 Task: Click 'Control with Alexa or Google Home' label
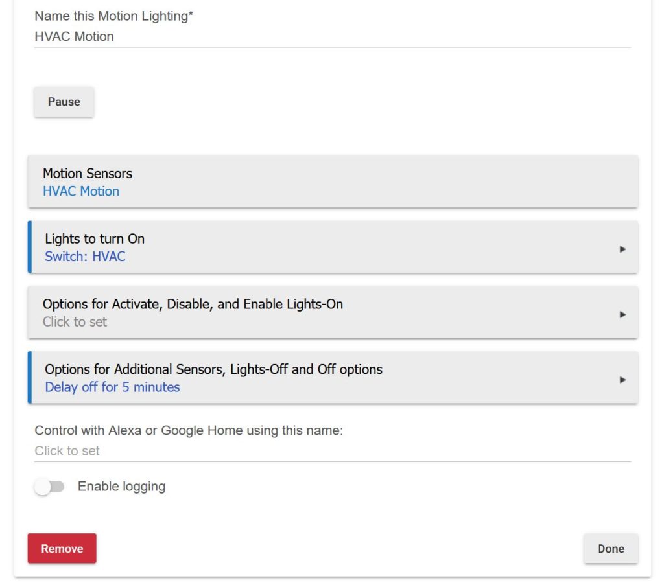tap(188, 430)
